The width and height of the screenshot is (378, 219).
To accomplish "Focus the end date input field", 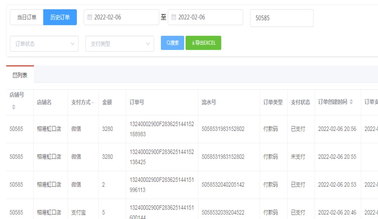I will (207, 17).
